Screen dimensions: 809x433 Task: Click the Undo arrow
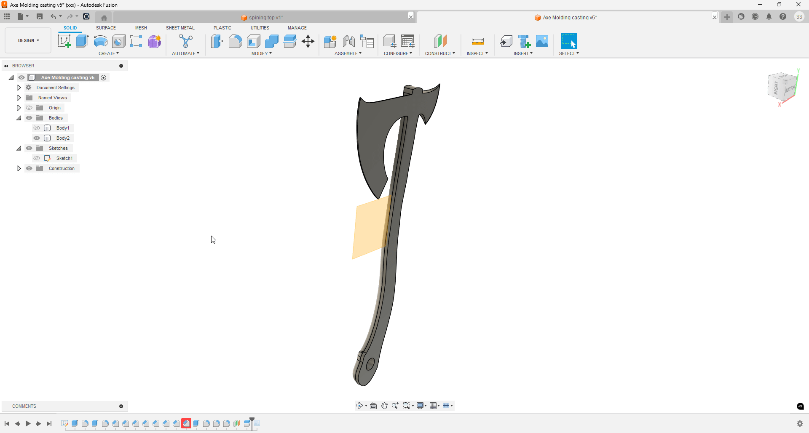click(x=53, y=16)
